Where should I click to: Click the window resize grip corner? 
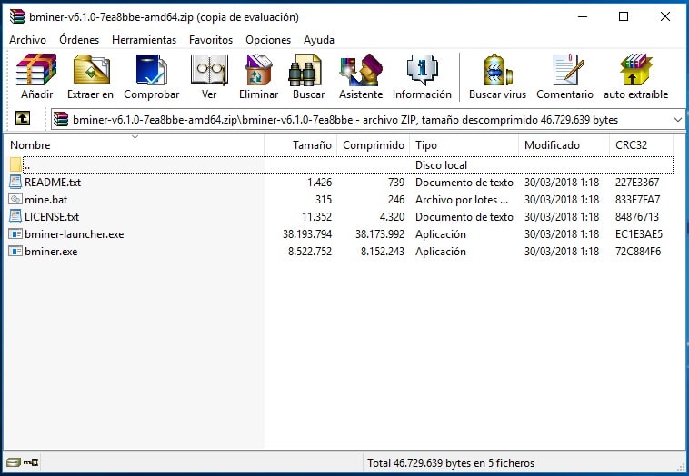point(681,467)
